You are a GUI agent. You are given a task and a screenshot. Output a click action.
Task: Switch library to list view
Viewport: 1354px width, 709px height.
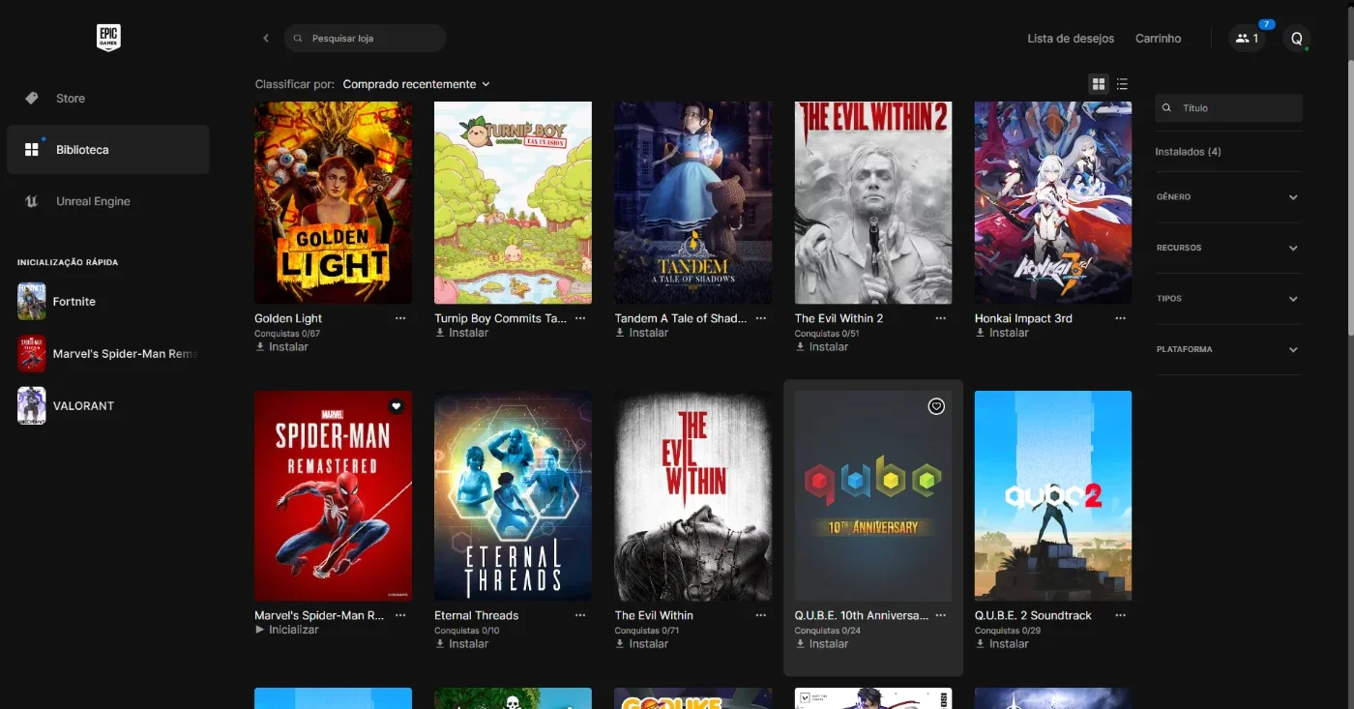[1122, 84]
